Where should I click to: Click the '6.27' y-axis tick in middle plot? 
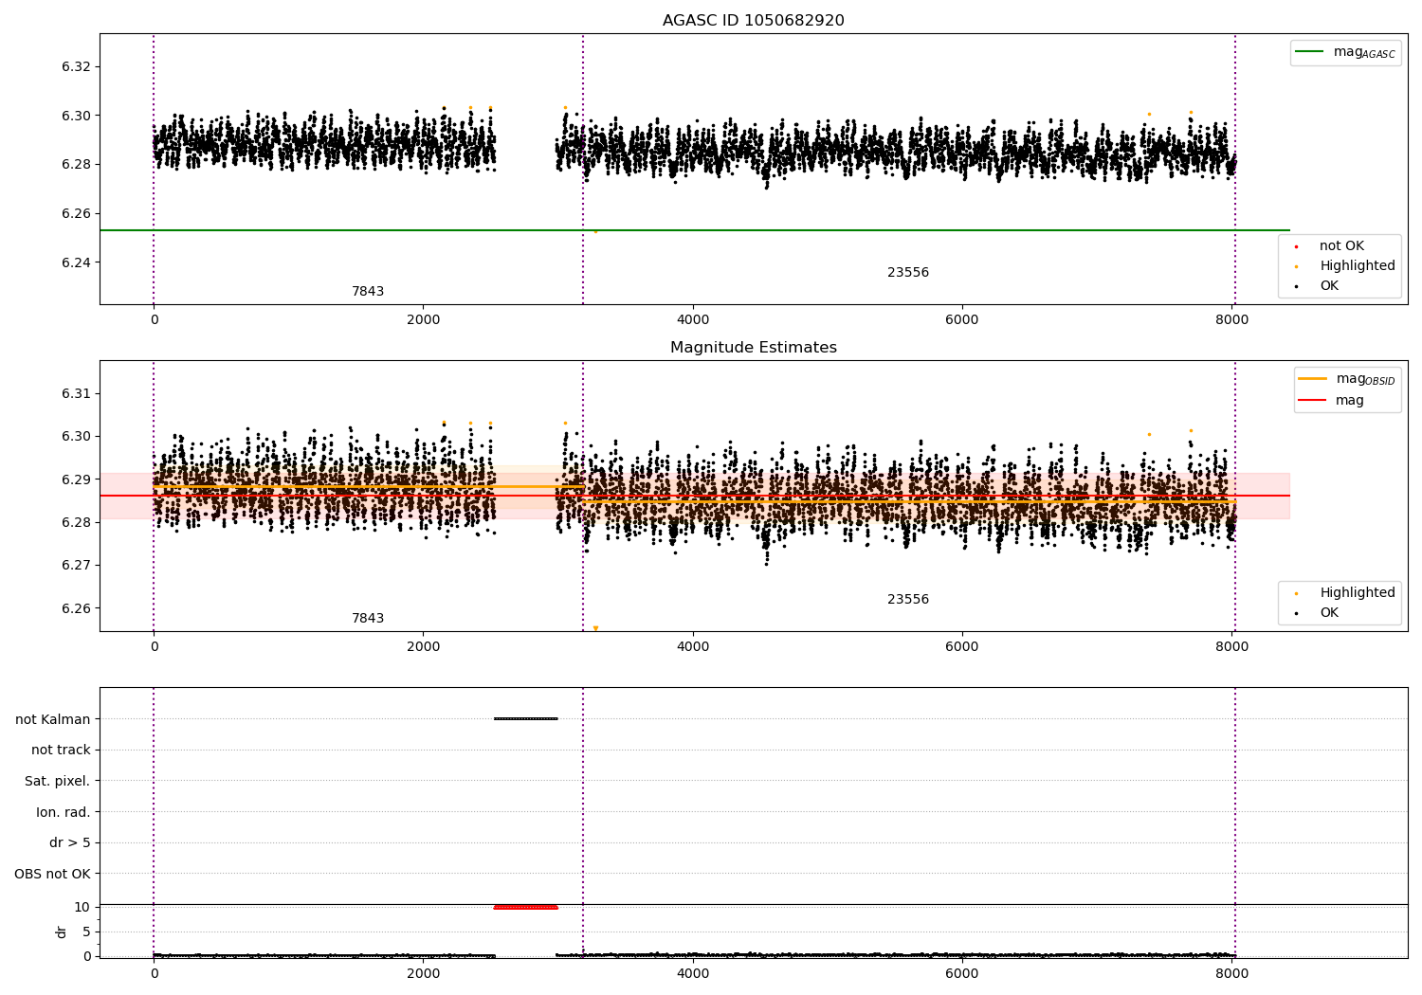pos(77,566)
